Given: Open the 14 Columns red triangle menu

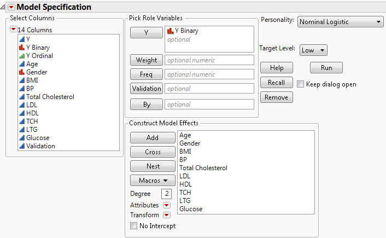Looking at the screenshot, I should point(14,30).
